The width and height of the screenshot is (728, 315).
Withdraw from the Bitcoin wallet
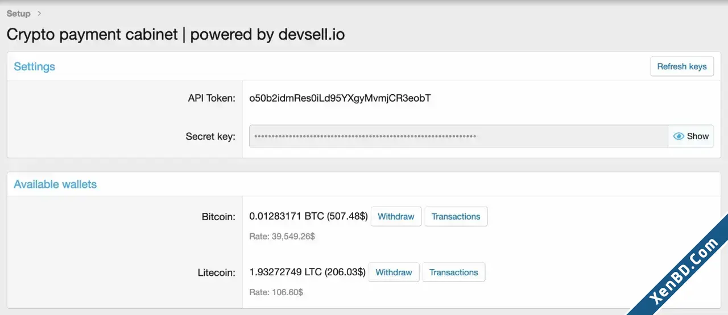[x=396, y=216]
